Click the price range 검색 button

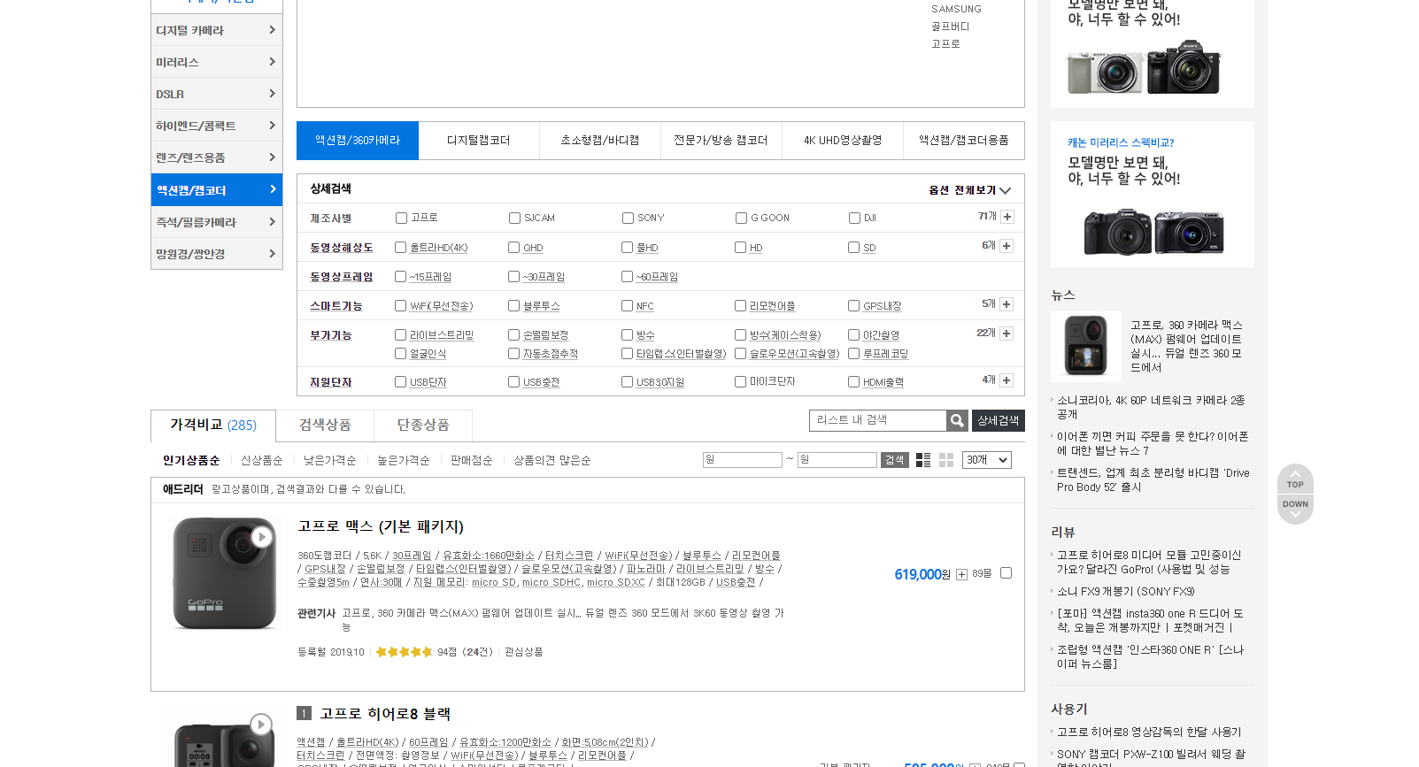[895, 460]
